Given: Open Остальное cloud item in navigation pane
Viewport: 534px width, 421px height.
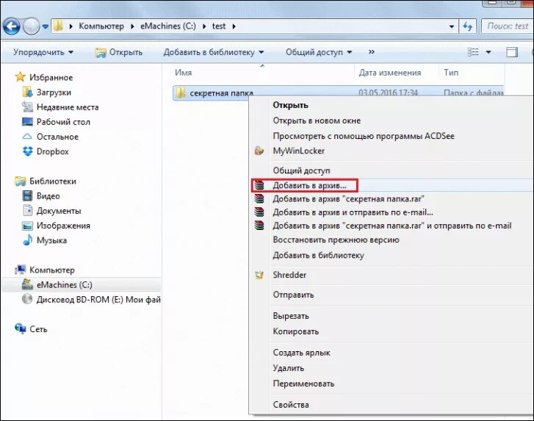Looking at the screenshot, I should [50, 137].
